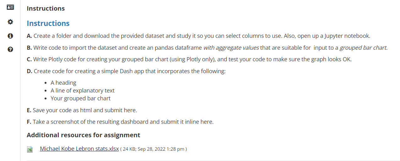The height and width of the screenshot is (161, 400).
Task: Click step D about simple Dash app
Action: (x=126, y=71)
